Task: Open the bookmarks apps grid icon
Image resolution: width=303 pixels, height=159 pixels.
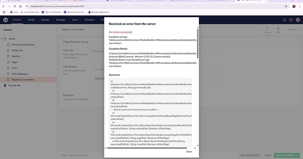Action: 4,12
